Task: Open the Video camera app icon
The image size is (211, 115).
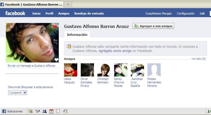Action: [38, 111]
